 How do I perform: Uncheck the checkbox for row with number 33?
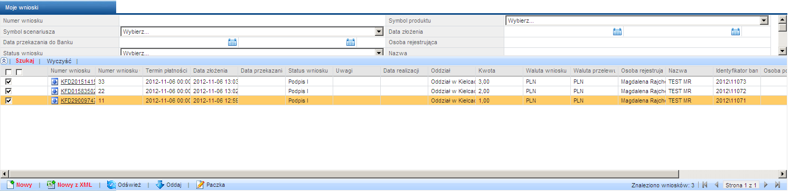pyautogui.click(x=8, y=82)
